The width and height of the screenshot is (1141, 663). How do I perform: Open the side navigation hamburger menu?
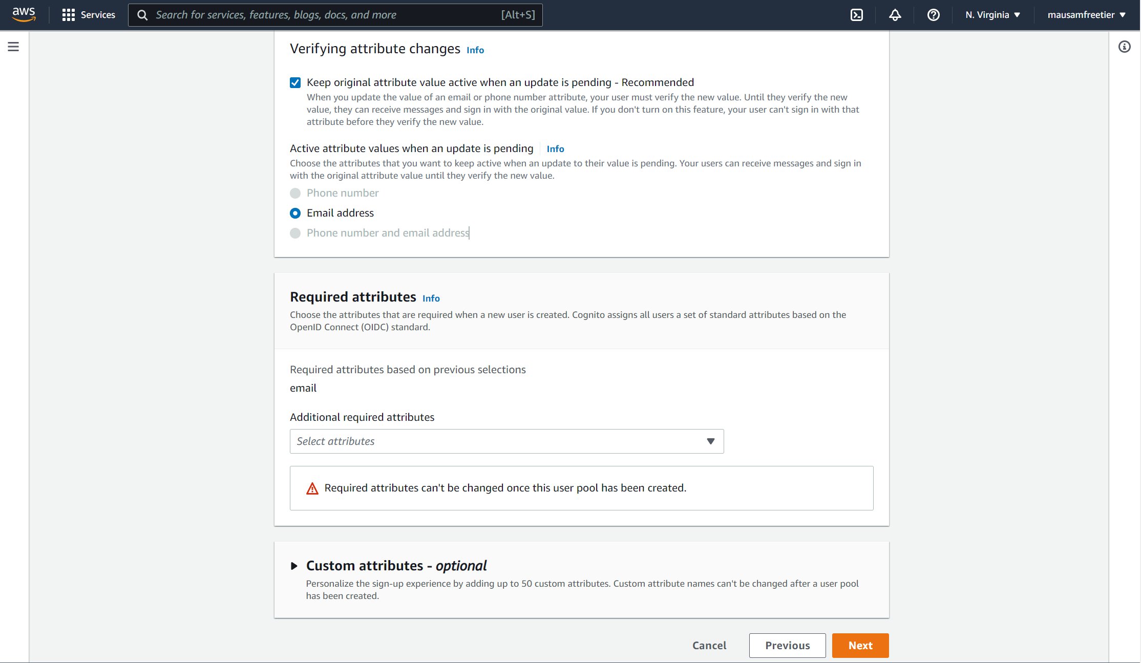click(x=13, y=47)
